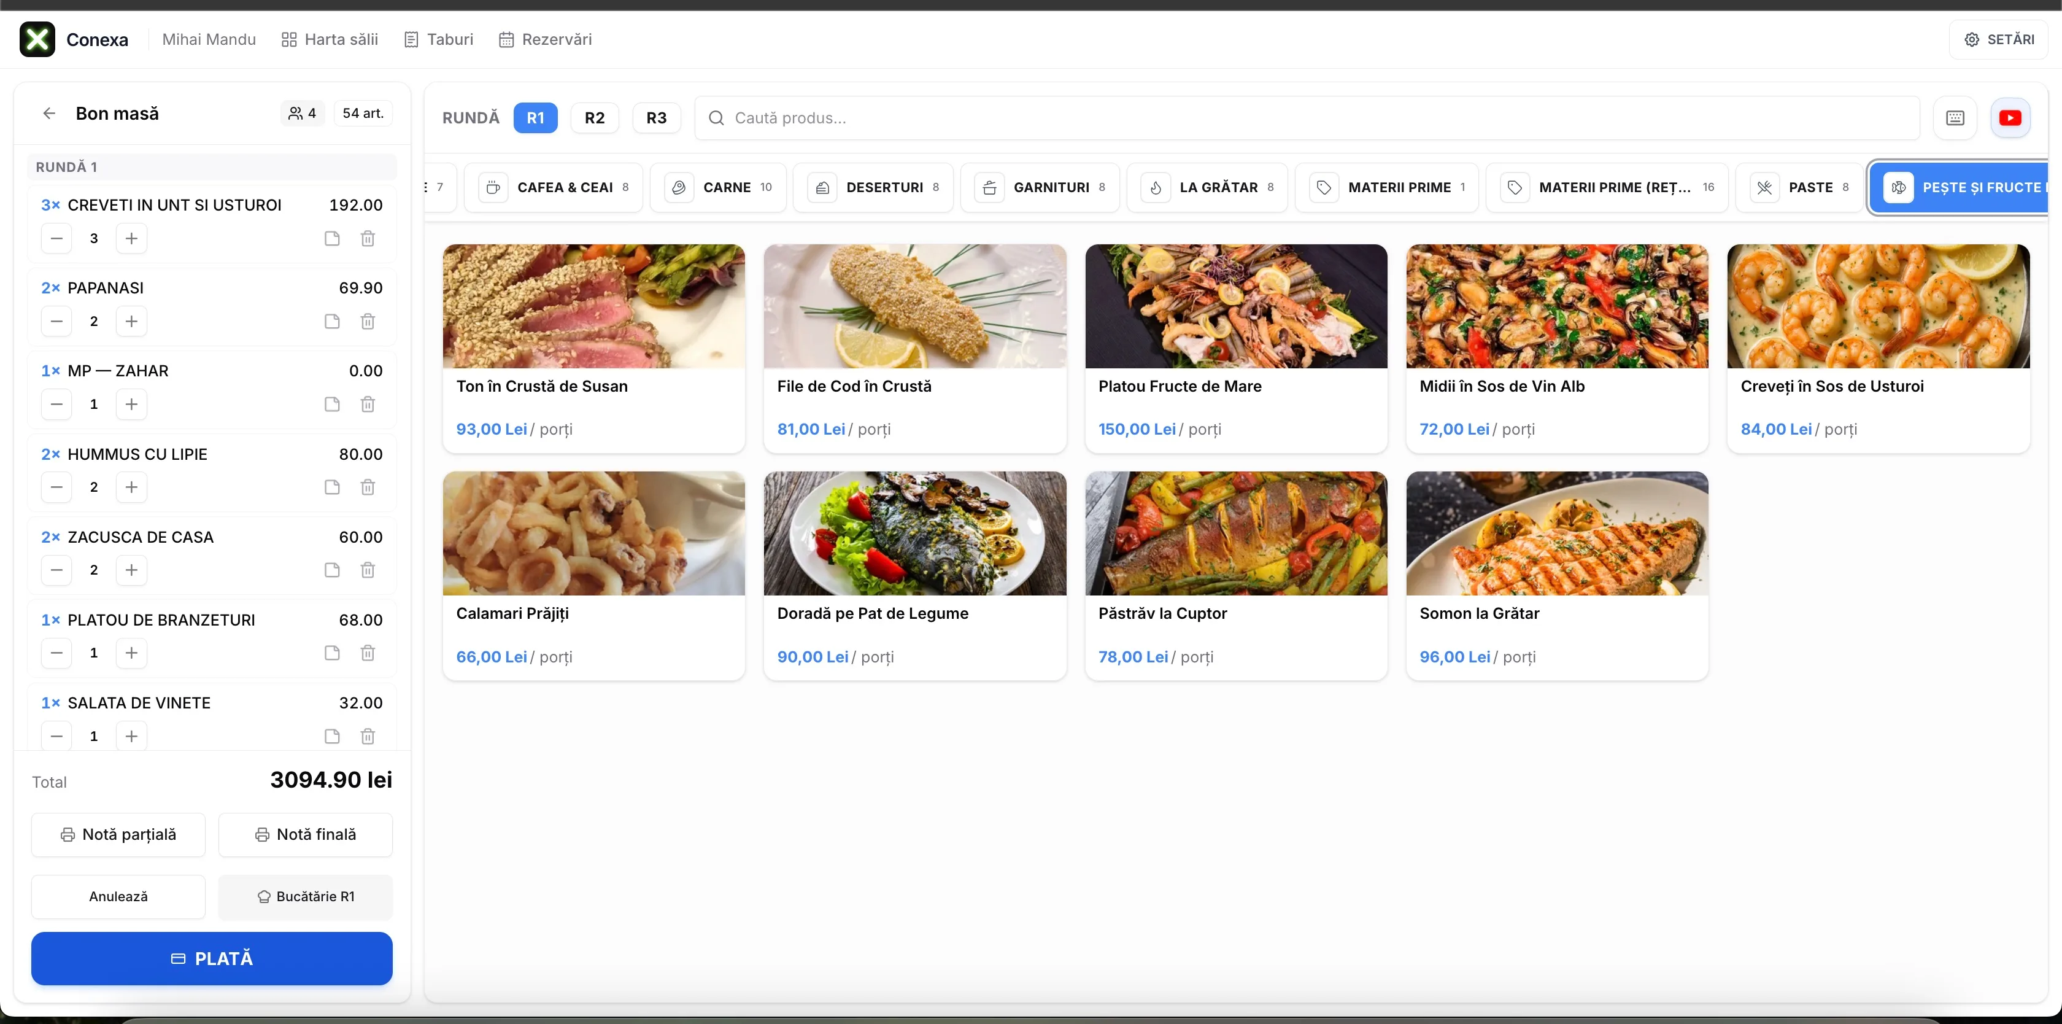Delete CREVETI IN UNT SI USTUROI item
The height and width of the screenshot is (1024, 2062).
(368, 239)
